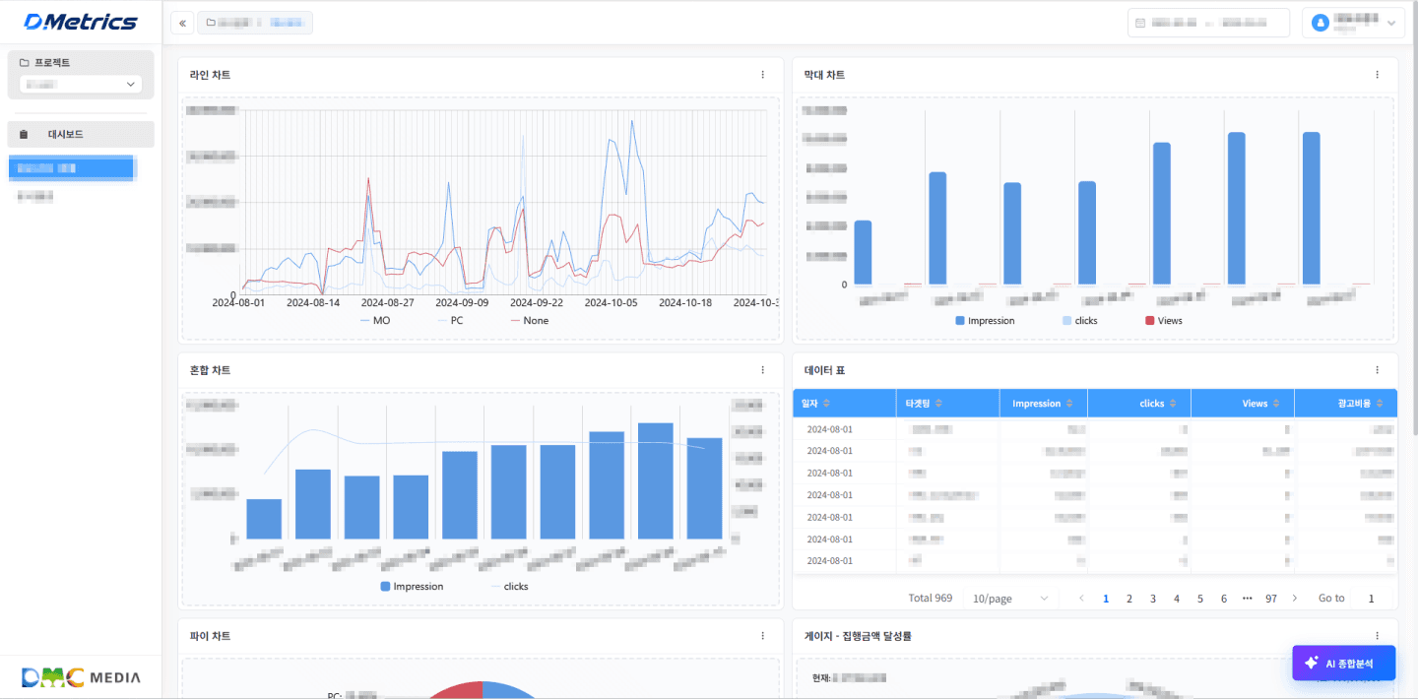Click the Total 969 text
Image resolution: width=1418 pixels, height=699 pixels.
pyautogui.click(x=931, y=599)
